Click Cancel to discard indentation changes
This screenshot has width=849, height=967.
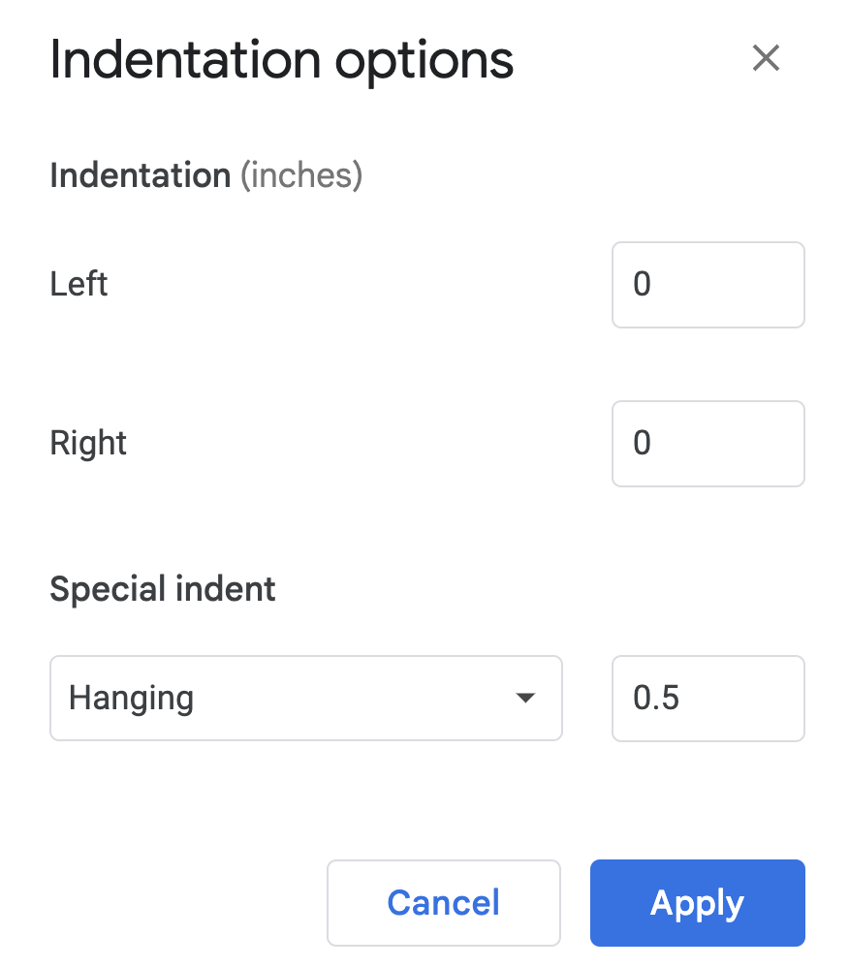coord(443,902)
